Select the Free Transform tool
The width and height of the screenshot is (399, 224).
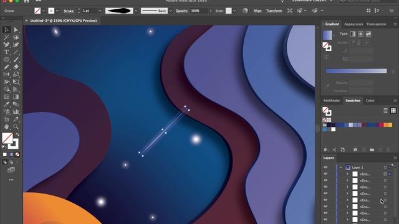[x=16, y=82]
